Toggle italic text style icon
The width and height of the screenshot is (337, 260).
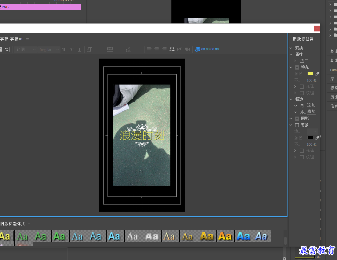pos(71,50)
